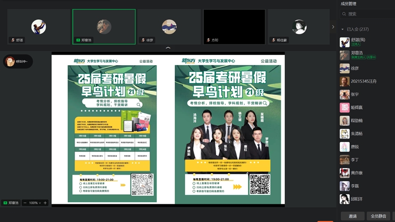
Task: Click muted mic icon on 杨佳豪 thumbnail
Action: (274, 40)
